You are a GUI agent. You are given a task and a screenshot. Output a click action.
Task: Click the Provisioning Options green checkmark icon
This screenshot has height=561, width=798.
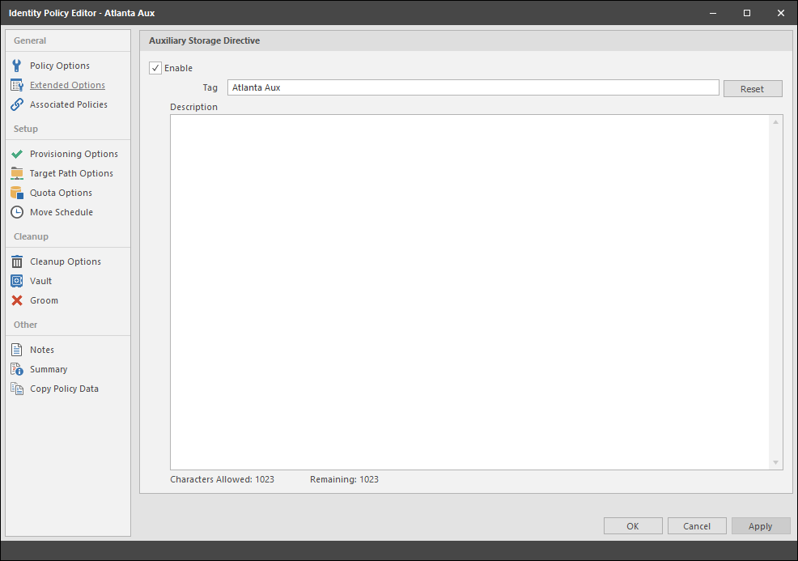(x=17, y=154)
